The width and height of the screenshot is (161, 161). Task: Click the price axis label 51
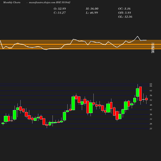(151, 100)
